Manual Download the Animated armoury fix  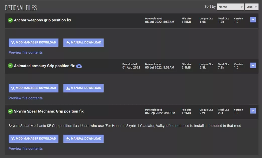click(83, 88)
